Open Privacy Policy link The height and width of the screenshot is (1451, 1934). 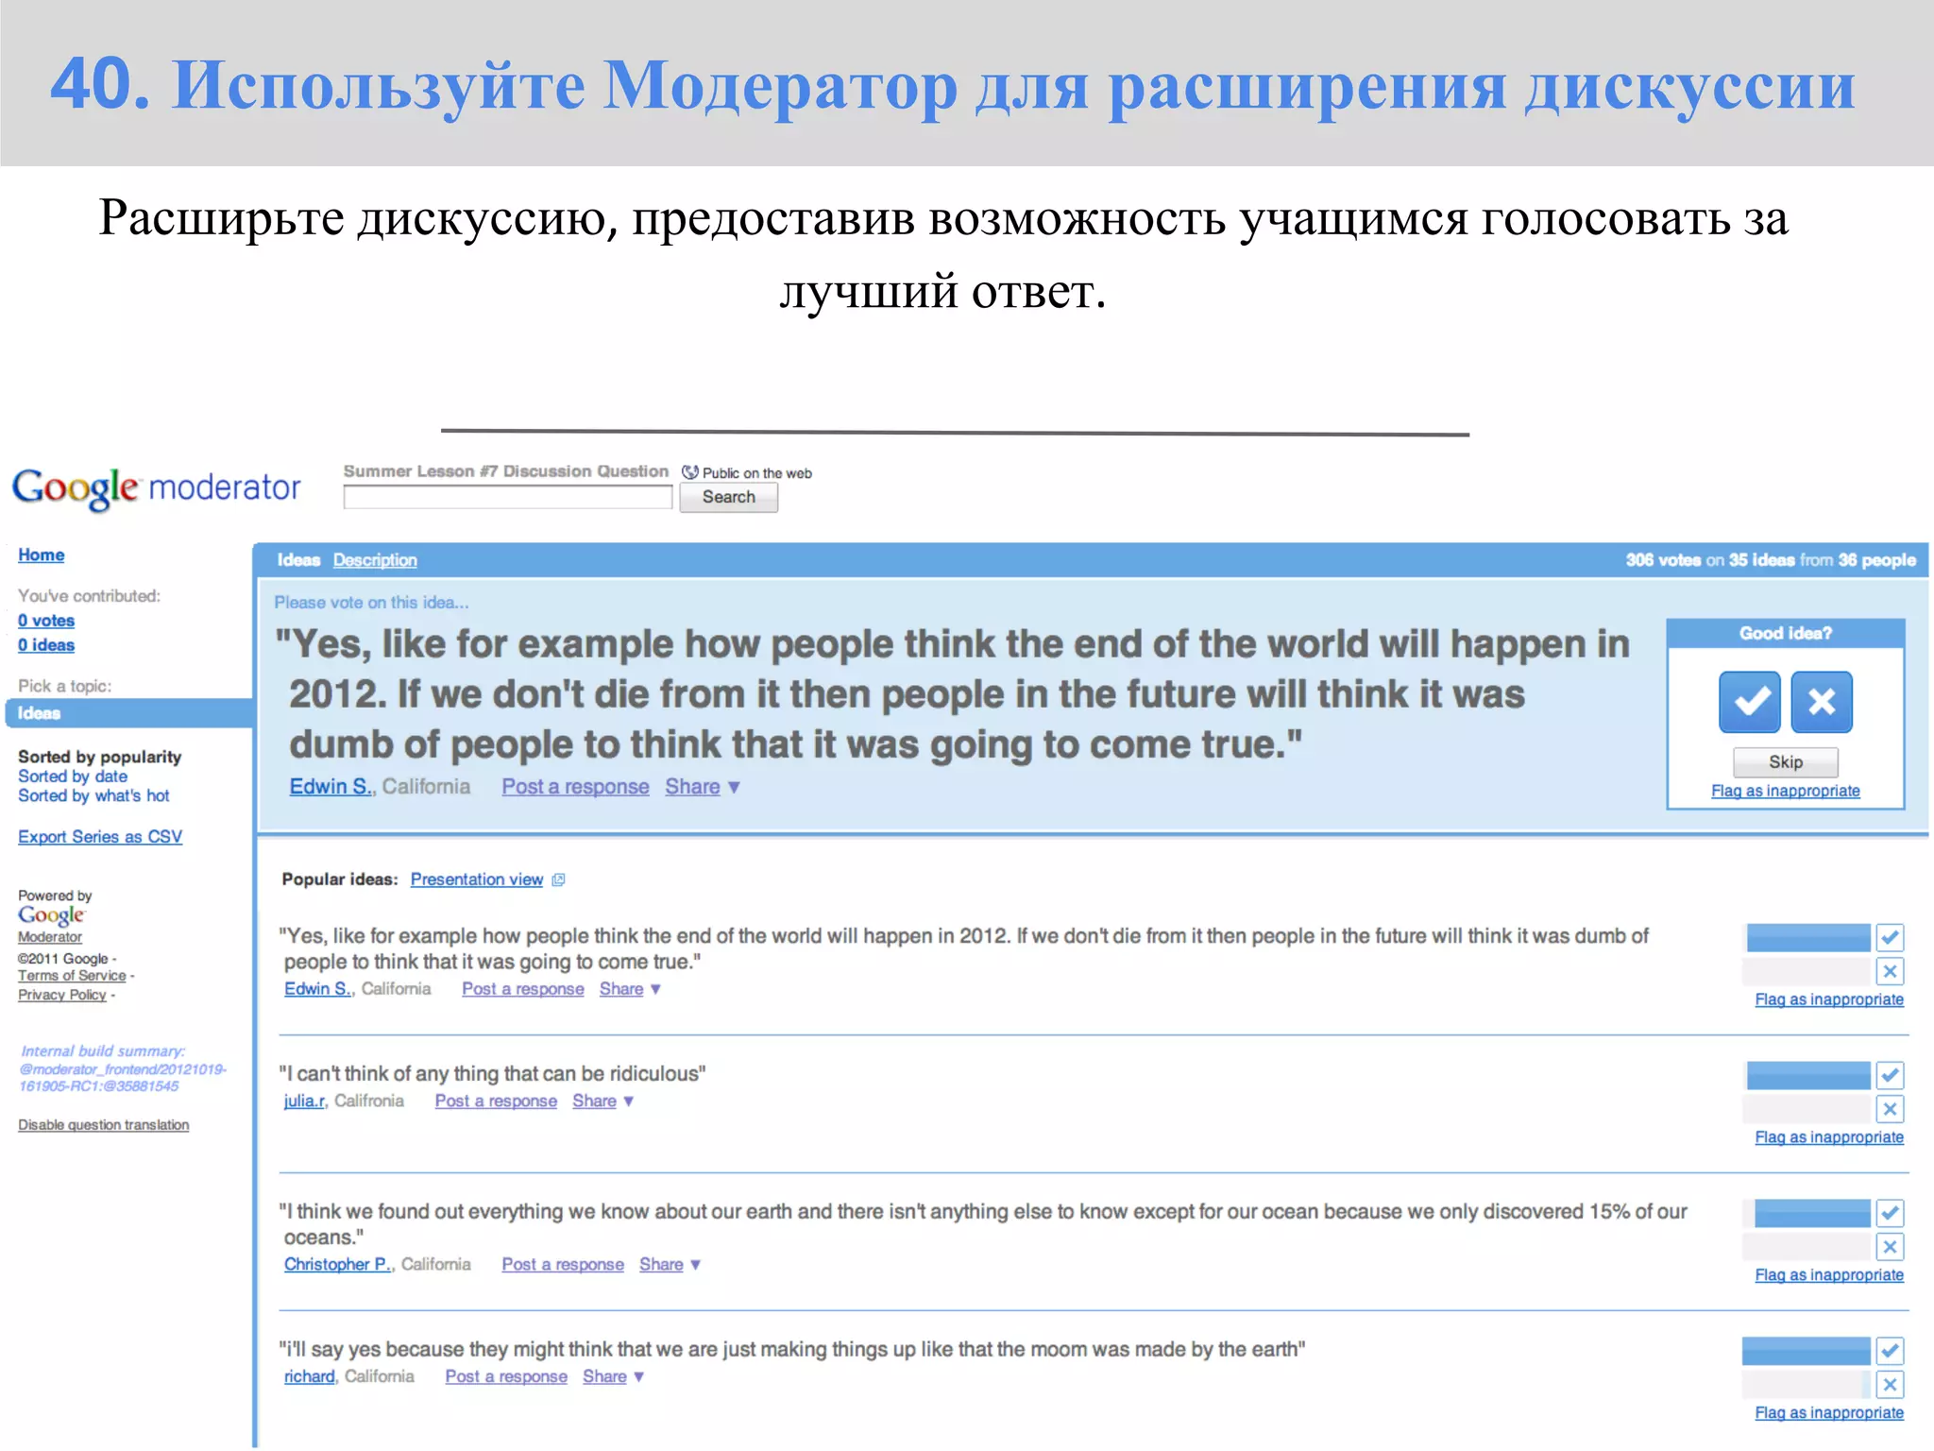point(62,995)
